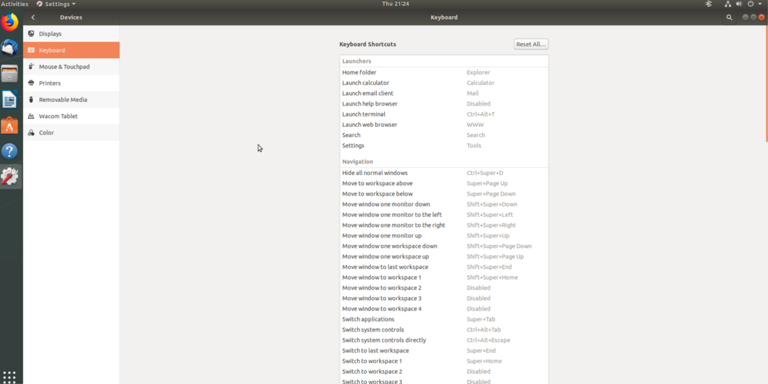The height and width of the screenshot is (384, 768).
Task: Select Move window one monitor up
Action: pos(444,236)
